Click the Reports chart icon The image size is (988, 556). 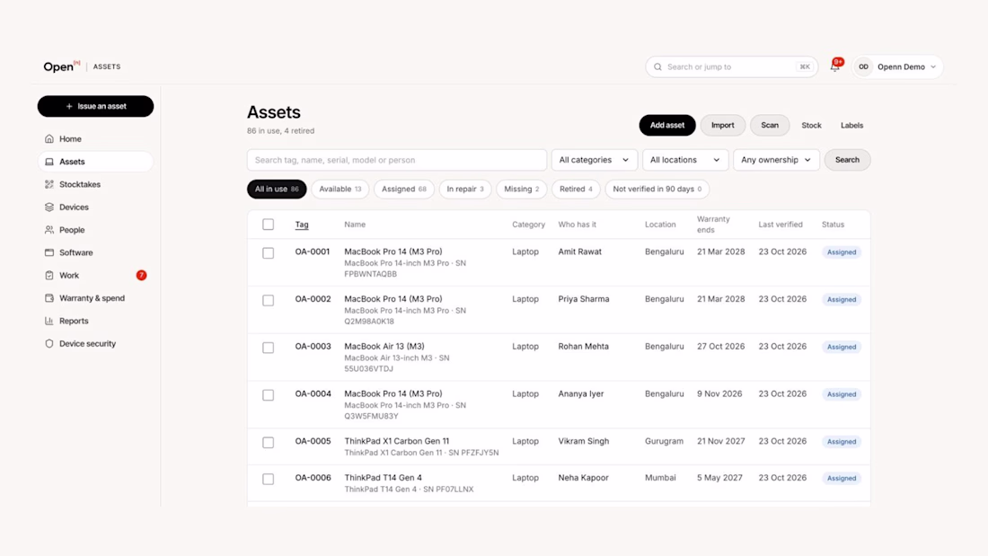pos(49,321)
